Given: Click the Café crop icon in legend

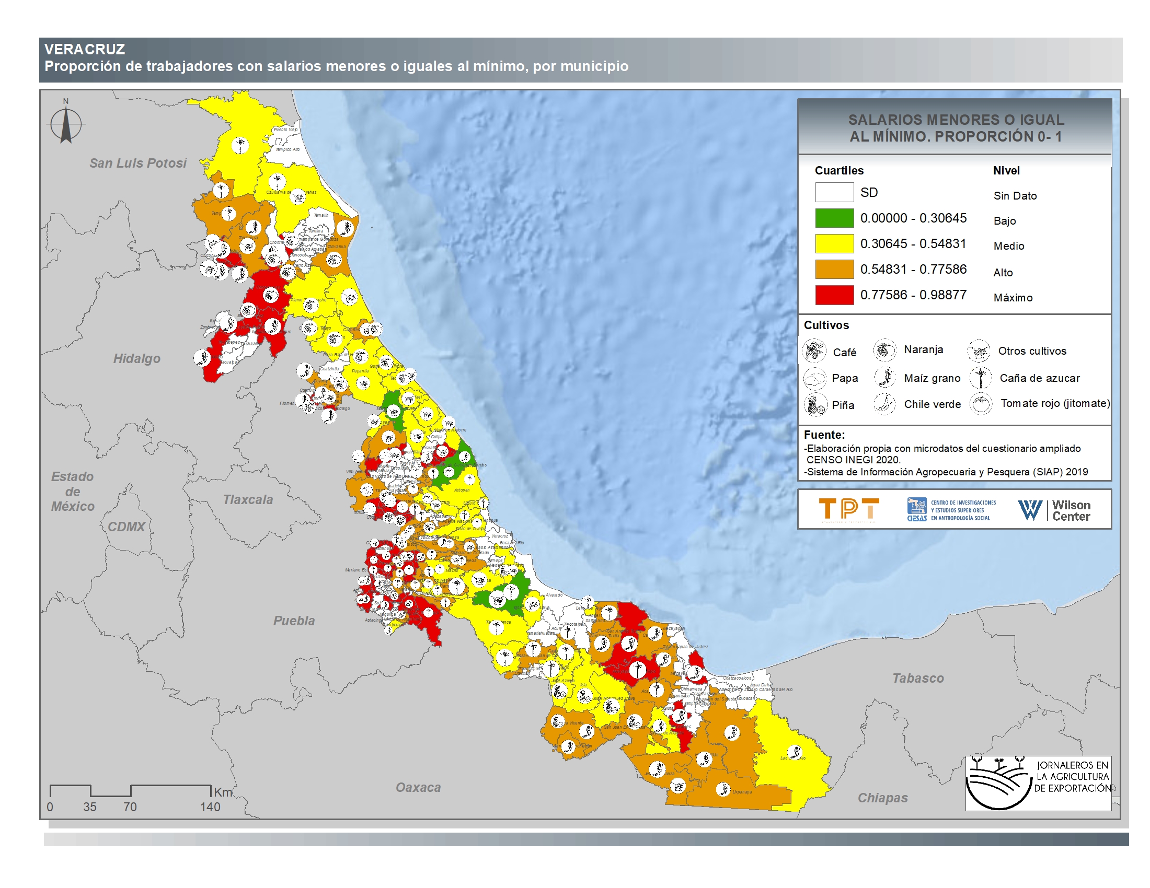Looking at the screenshot, I should tap(814, 351).
